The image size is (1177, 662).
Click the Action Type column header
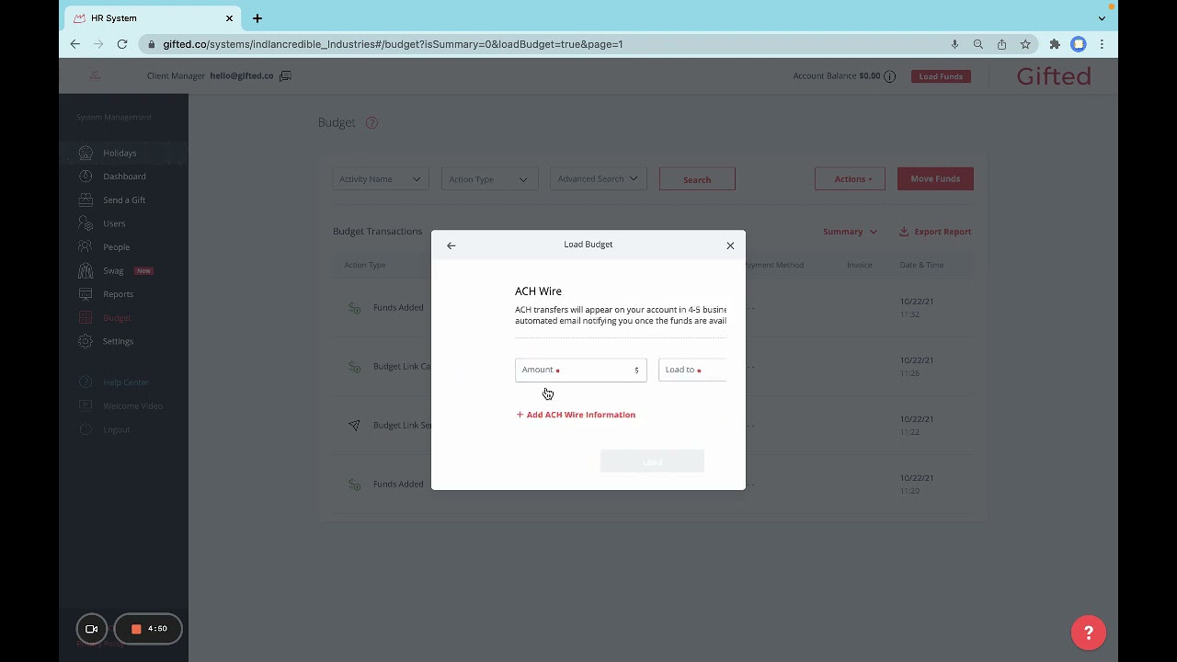pos(365,265)
